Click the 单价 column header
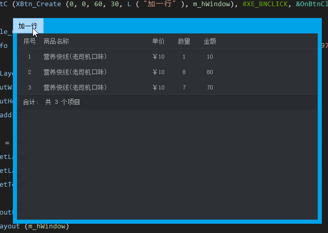 pos(159,41)
